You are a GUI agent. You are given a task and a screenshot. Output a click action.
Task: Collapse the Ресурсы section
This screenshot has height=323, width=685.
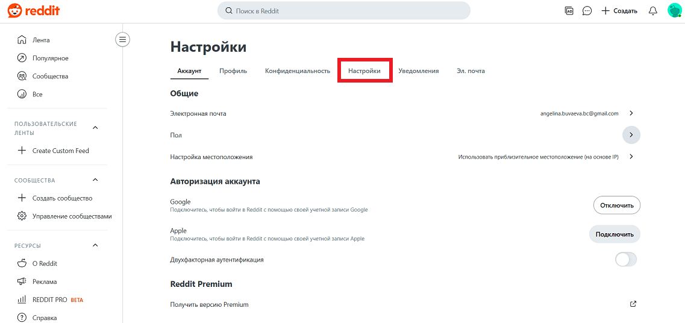(96, 245)
